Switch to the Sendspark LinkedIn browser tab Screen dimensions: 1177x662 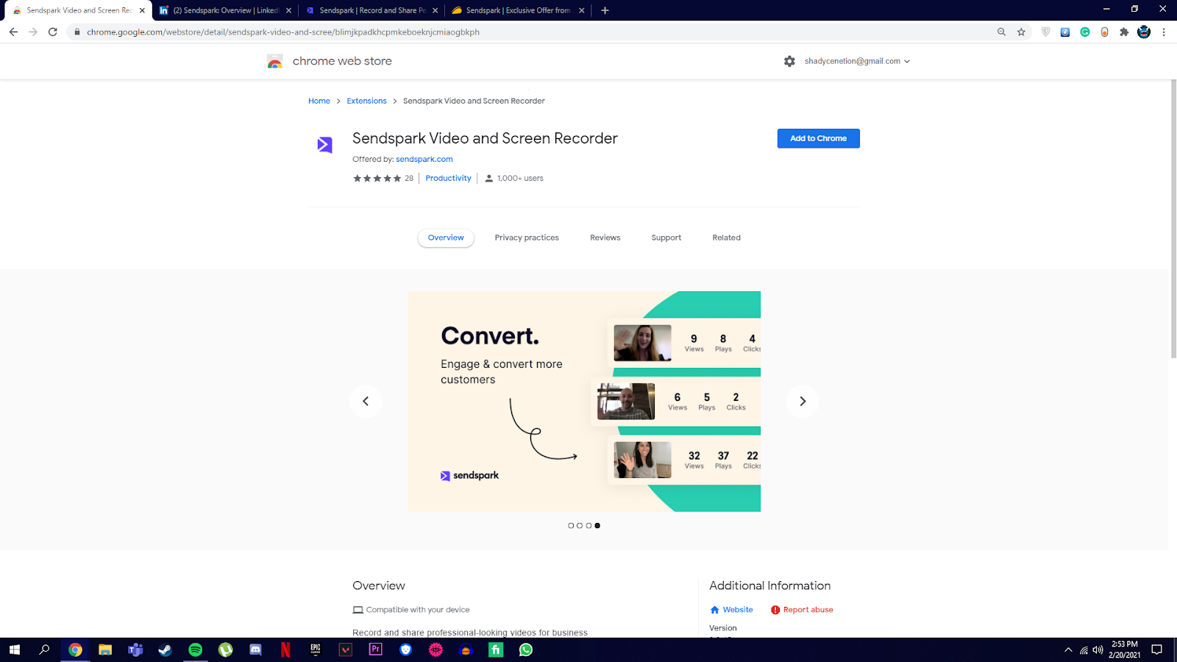click(x=225, y=10)
